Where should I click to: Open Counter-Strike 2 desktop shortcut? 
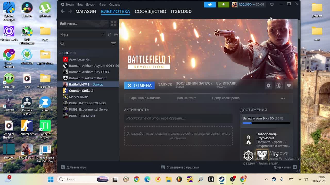tap(27, 129)
